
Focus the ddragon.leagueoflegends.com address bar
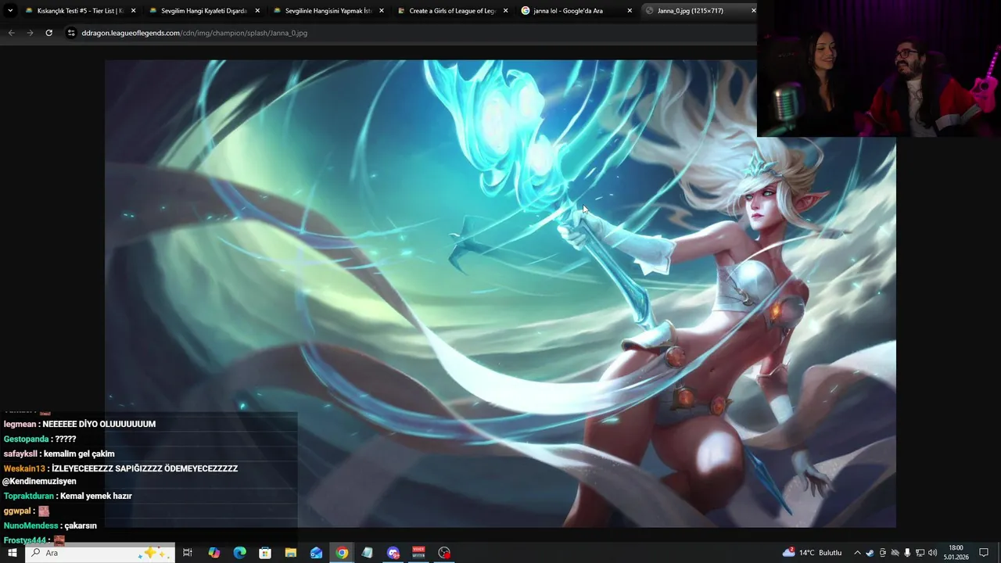[x=194, y=33]
